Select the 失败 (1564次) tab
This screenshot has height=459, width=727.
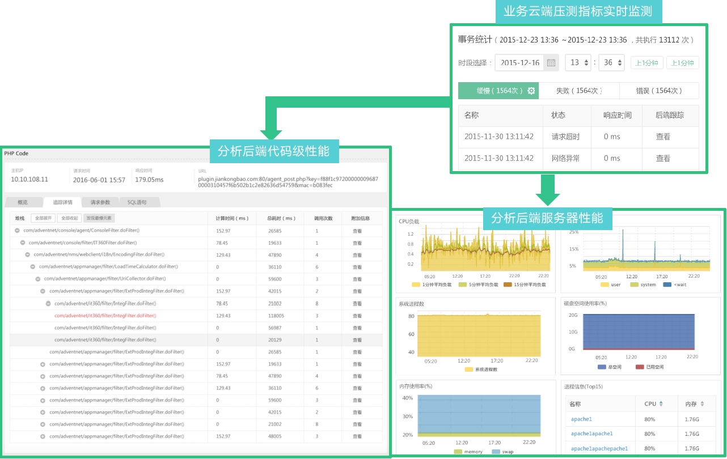click(x=579, y=91)
